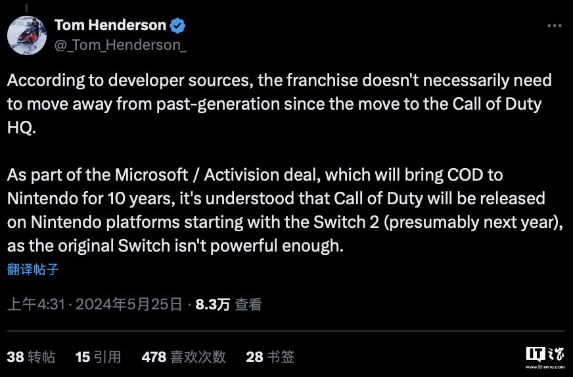Click the thread connector line above avatar
The height and width of the screenshot is (377, 573).
(27, 7)
